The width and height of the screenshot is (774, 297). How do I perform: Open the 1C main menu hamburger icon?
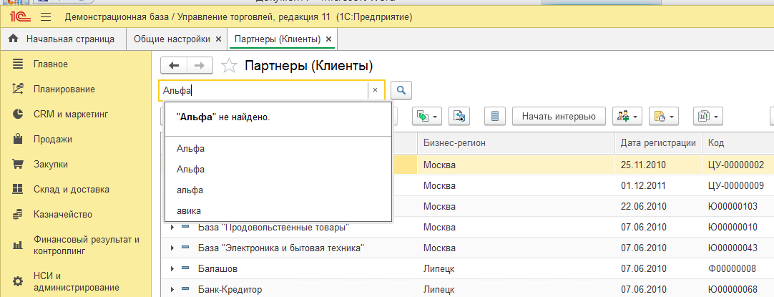(46, 18)
